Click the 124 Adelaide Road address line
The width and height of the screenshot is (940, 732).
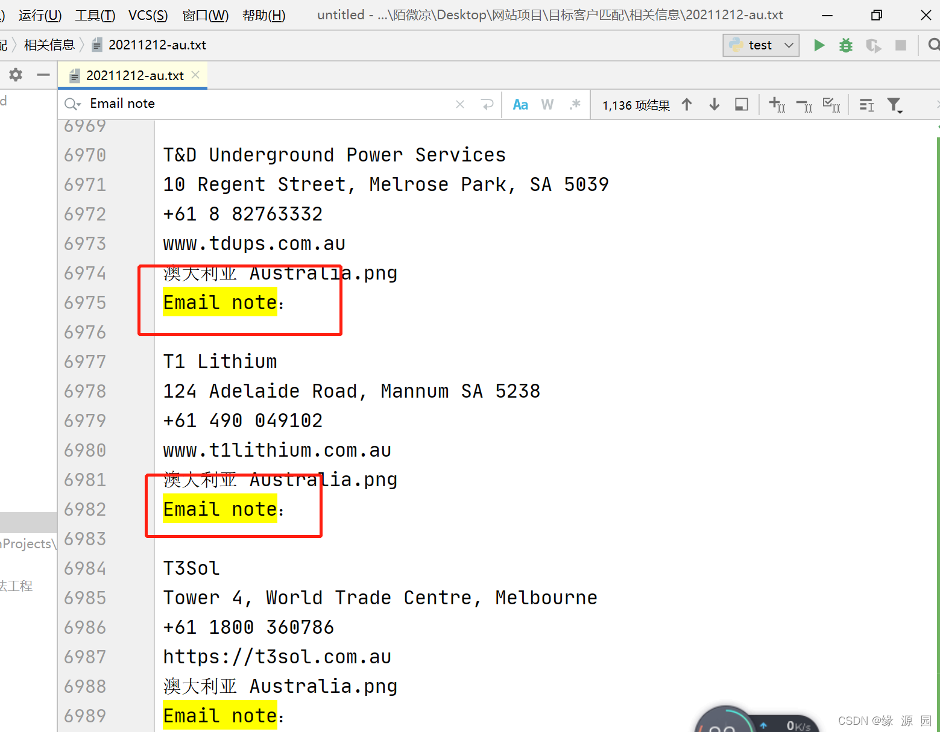click(x=352, y=391)
